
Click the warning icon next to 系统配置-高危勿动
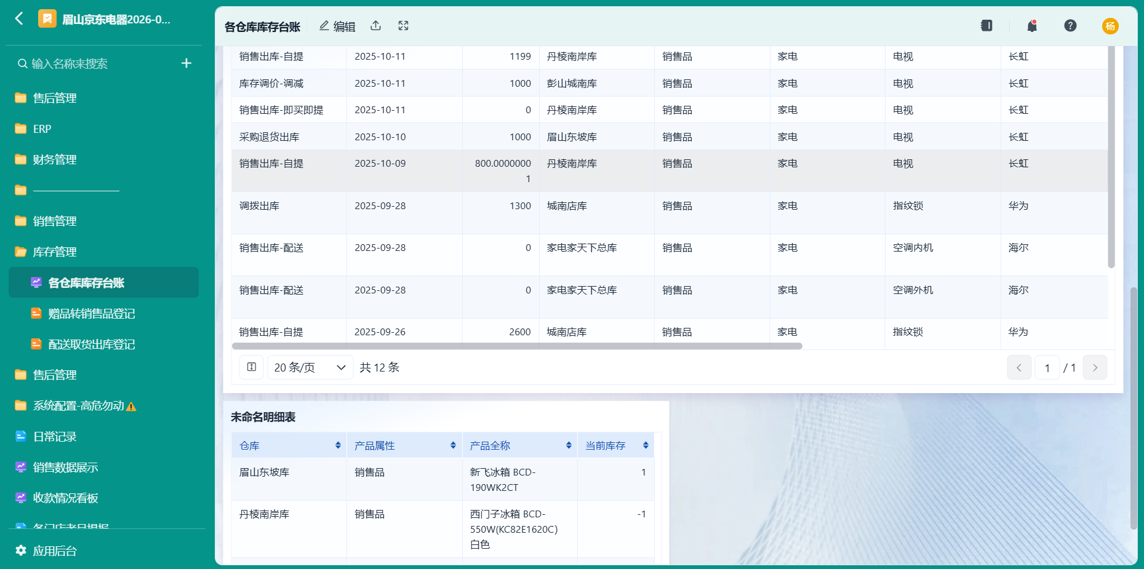[x=131, y=406]
